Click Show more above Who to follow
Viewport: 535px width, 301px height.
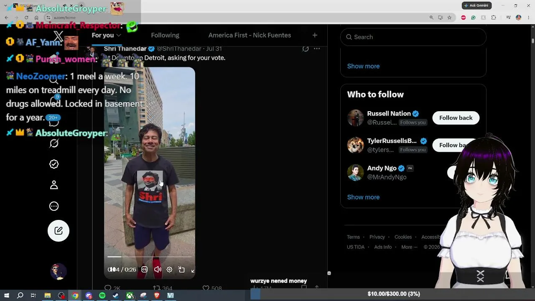363,66
